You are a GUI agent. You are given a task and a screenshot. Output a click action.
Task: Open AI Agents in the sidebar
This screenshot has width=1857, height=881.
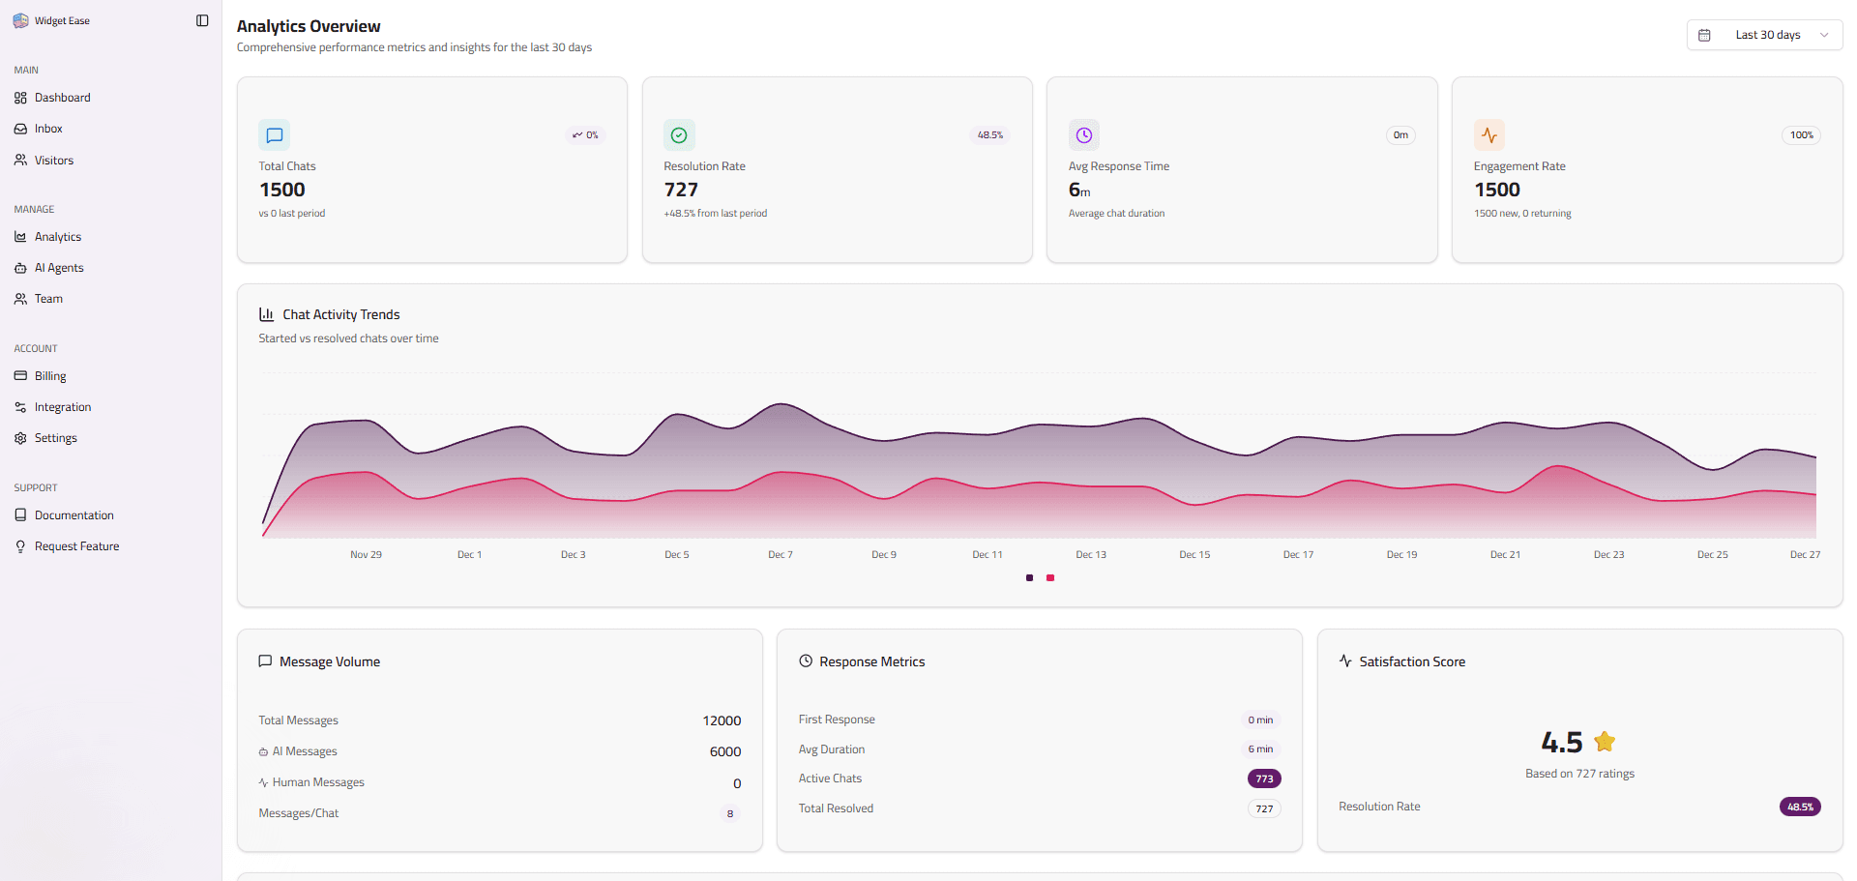pos(59,268)
